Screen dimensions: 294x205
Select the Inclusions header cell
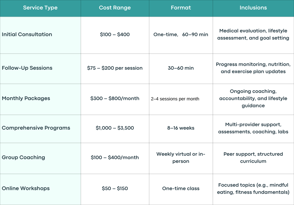tap(253, 8)
